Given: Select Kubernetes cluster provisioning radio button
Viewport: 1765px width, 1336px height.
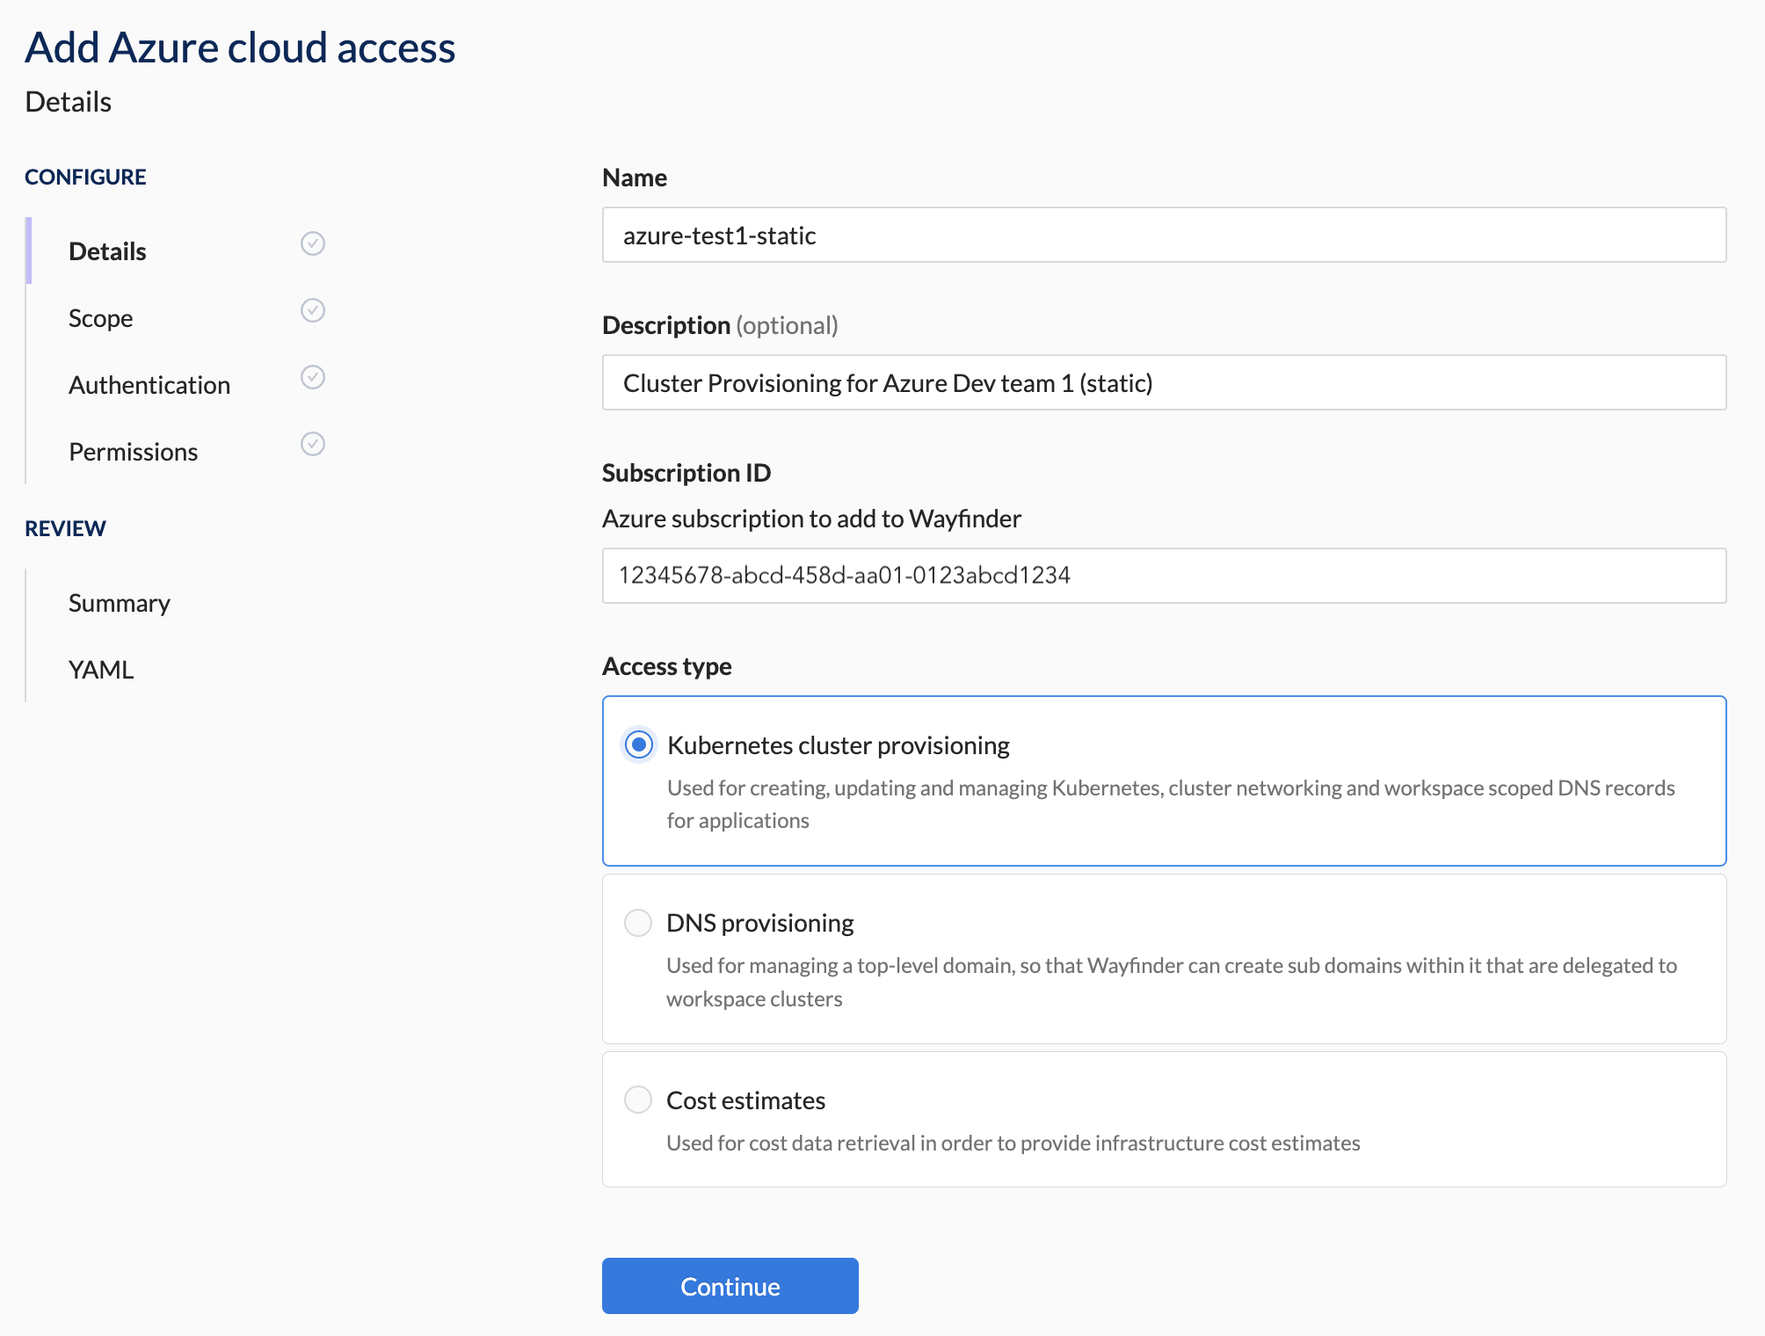Looking at the screenshot, I should [x=639, y=745].
